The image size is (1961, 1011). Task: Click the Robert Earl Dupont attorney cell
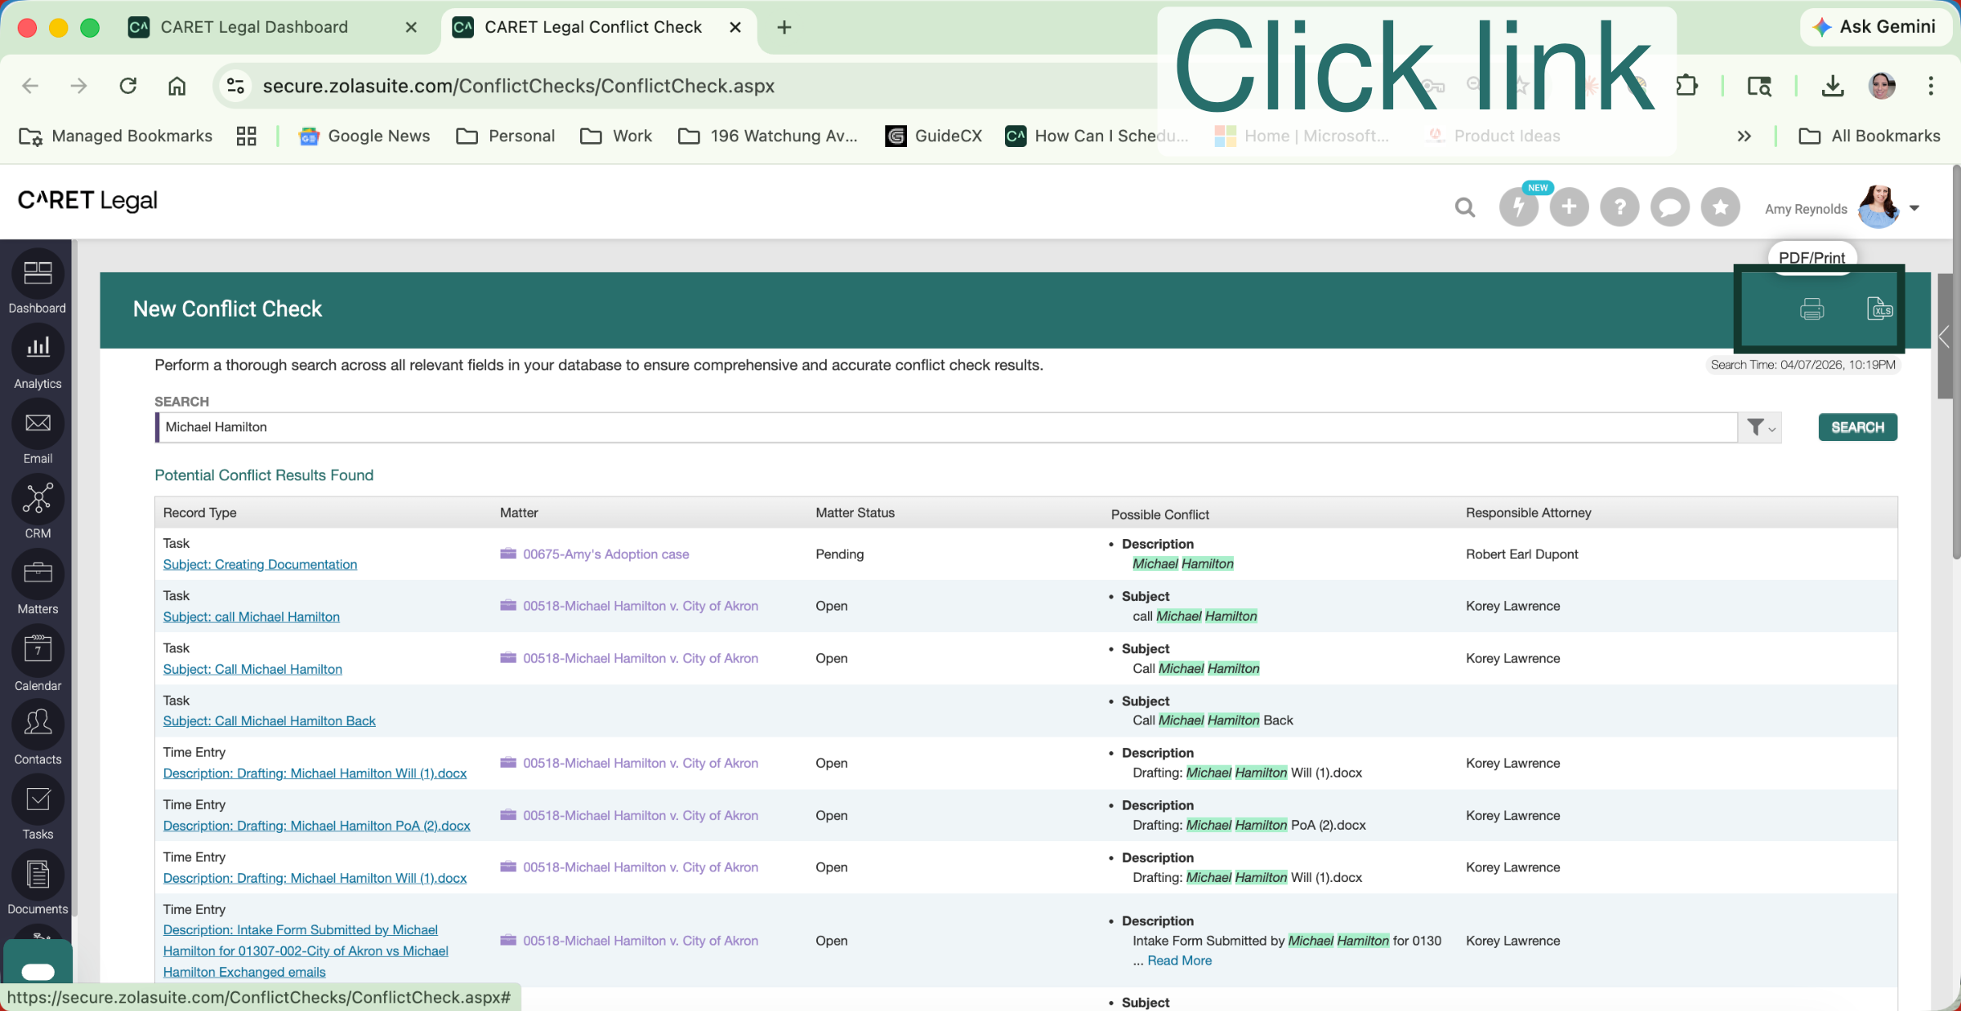[1521, 554]
